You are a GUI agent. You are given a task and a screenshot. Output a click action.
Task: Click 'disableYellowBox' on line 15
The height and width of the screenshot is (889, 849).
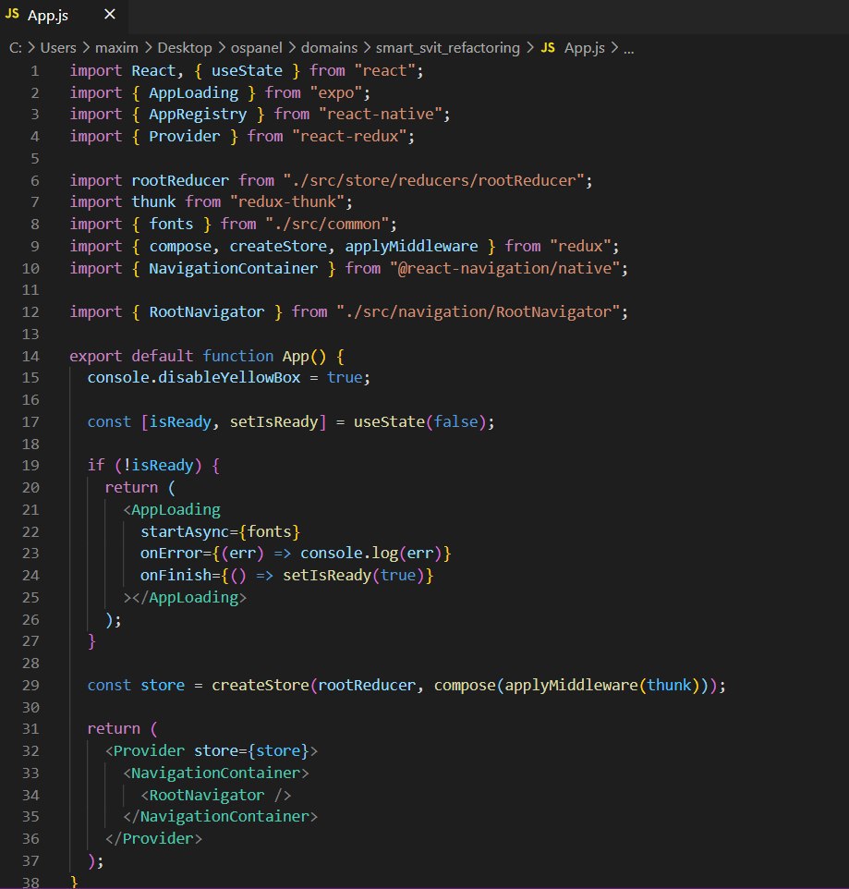tap(229, 378)
